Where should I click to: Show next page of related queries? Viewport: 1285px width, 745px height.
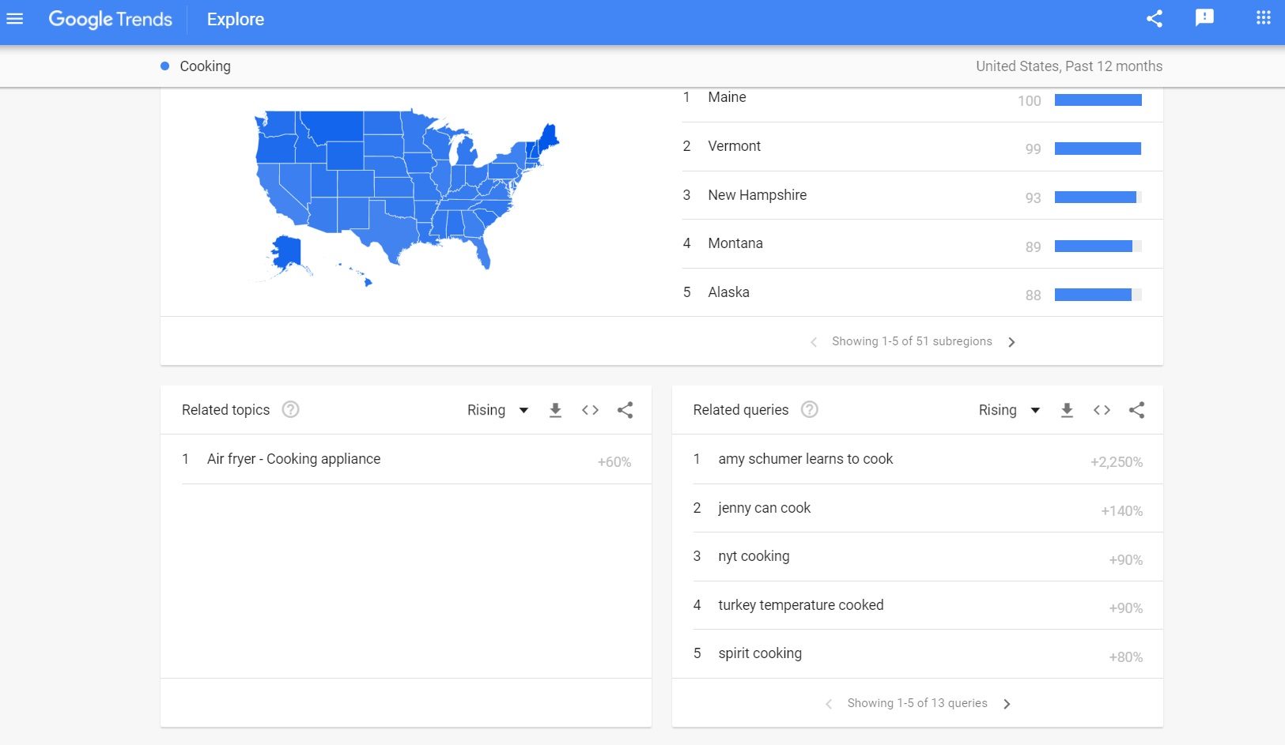pos(1007,704)
